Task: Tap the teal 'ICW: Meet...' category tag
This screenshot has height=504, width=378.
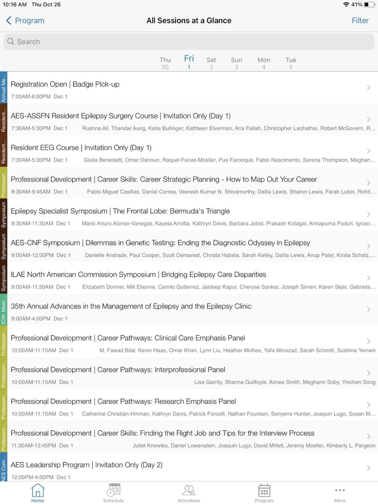Action: pyautogui.click(x=3, y=310)
